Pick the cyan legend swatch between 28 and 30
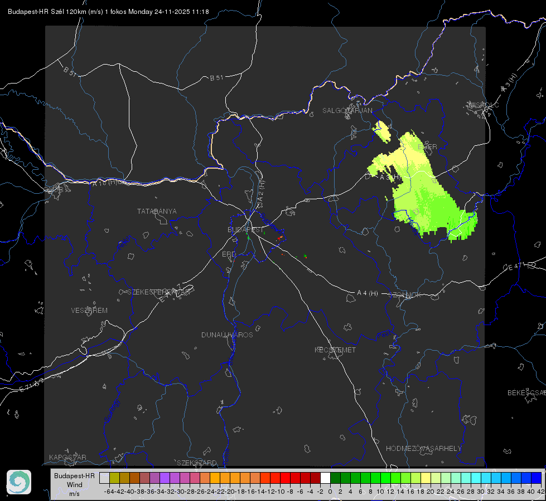This screenshot has width=546, height=501. 476,478
